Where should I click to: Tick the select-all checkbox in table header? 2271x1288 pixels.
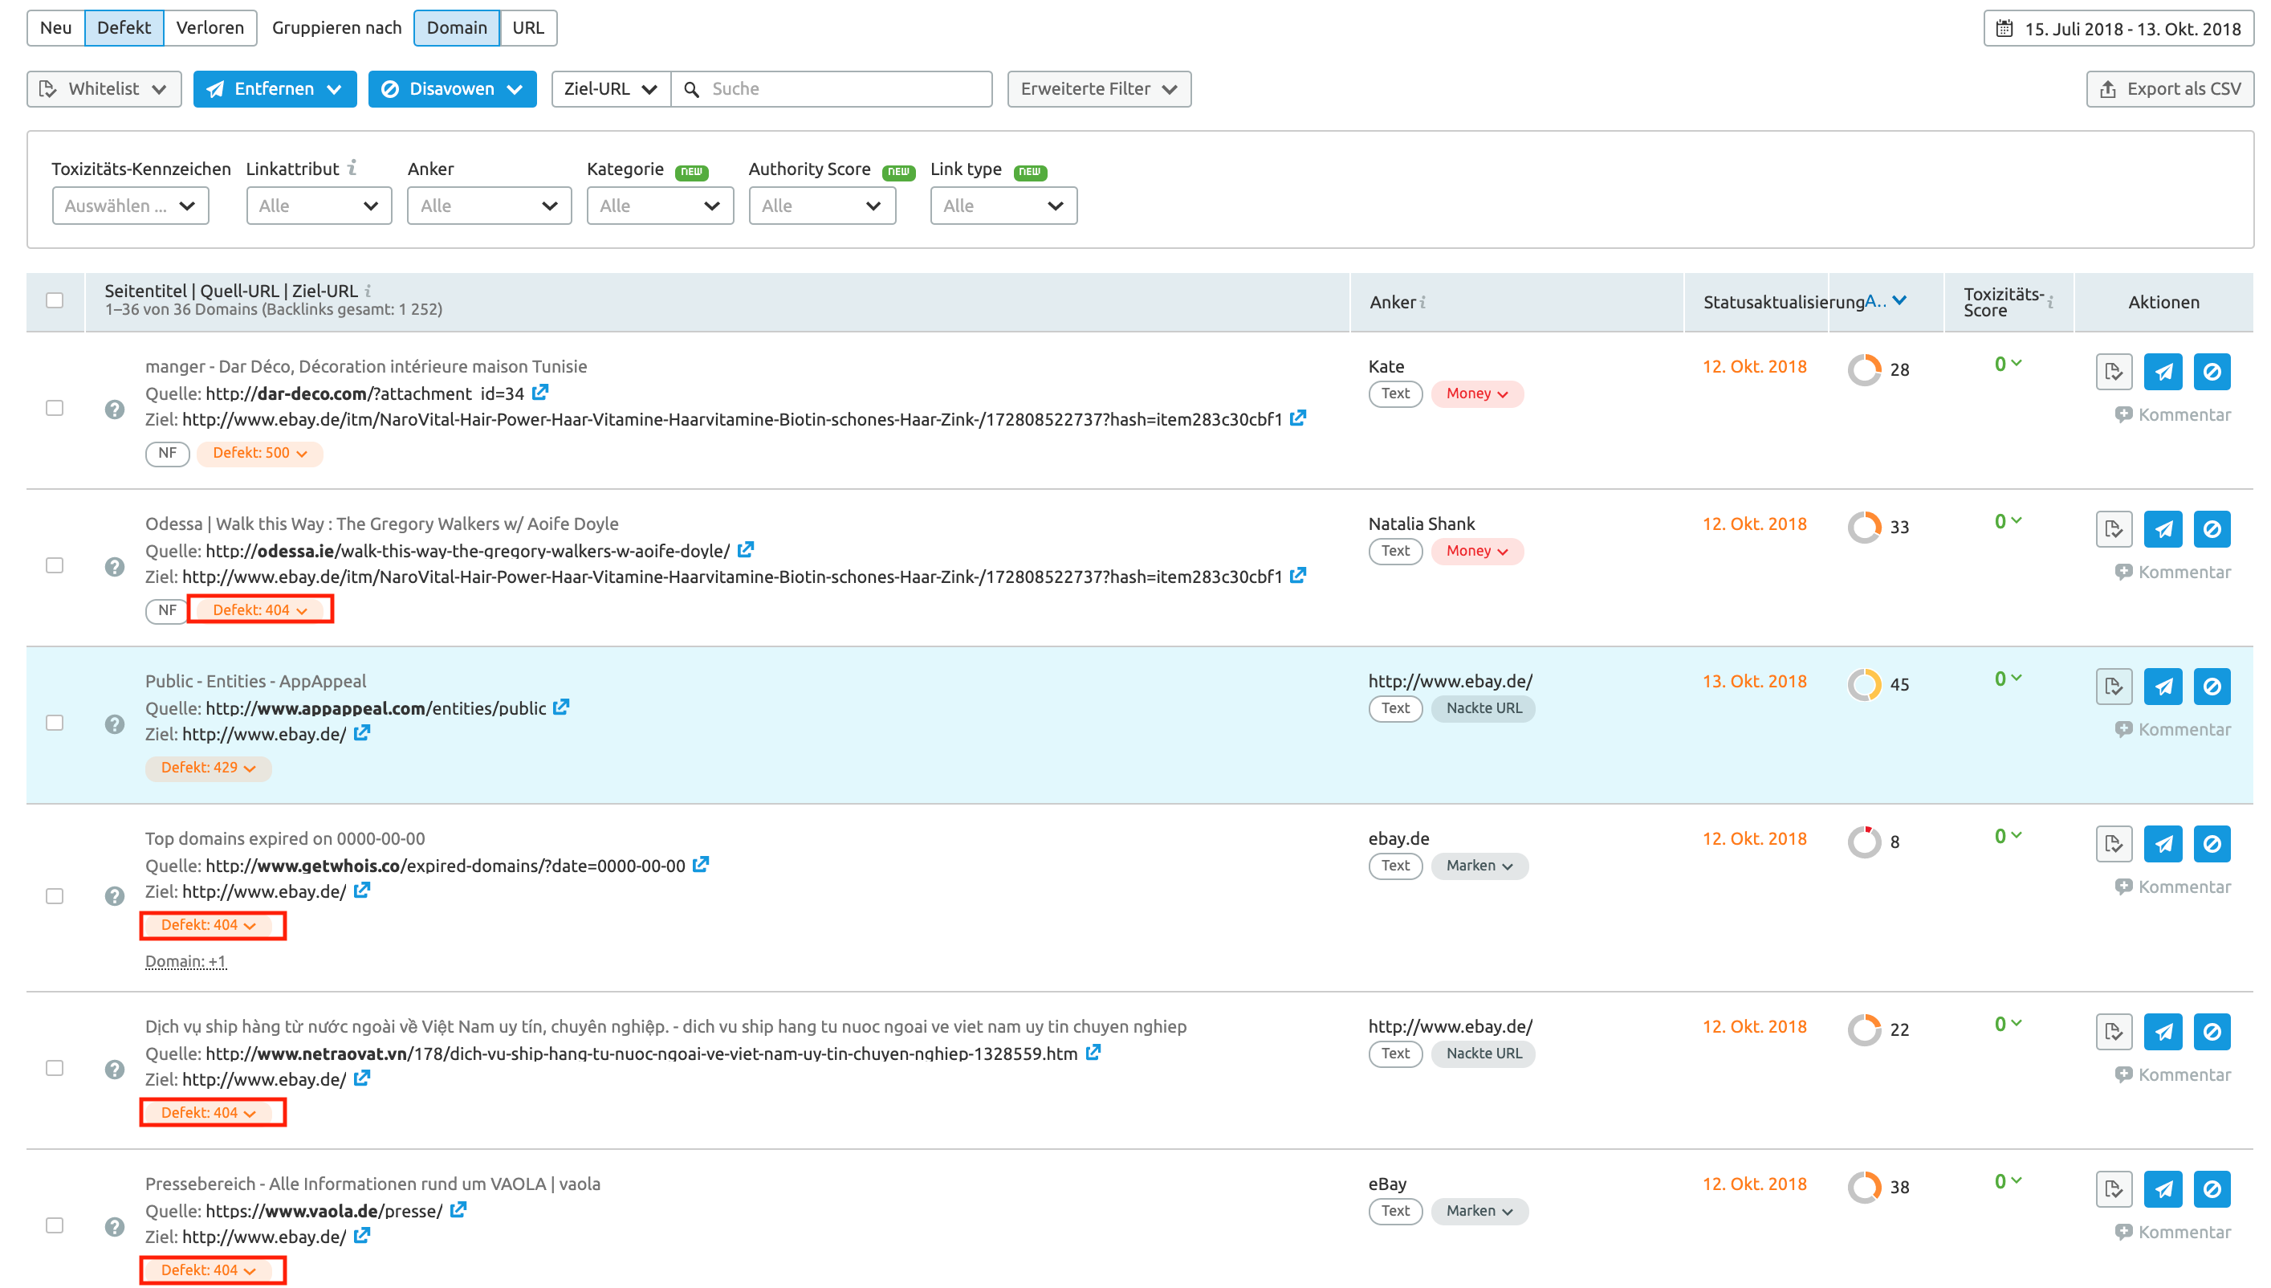click(x=55, y=301)
